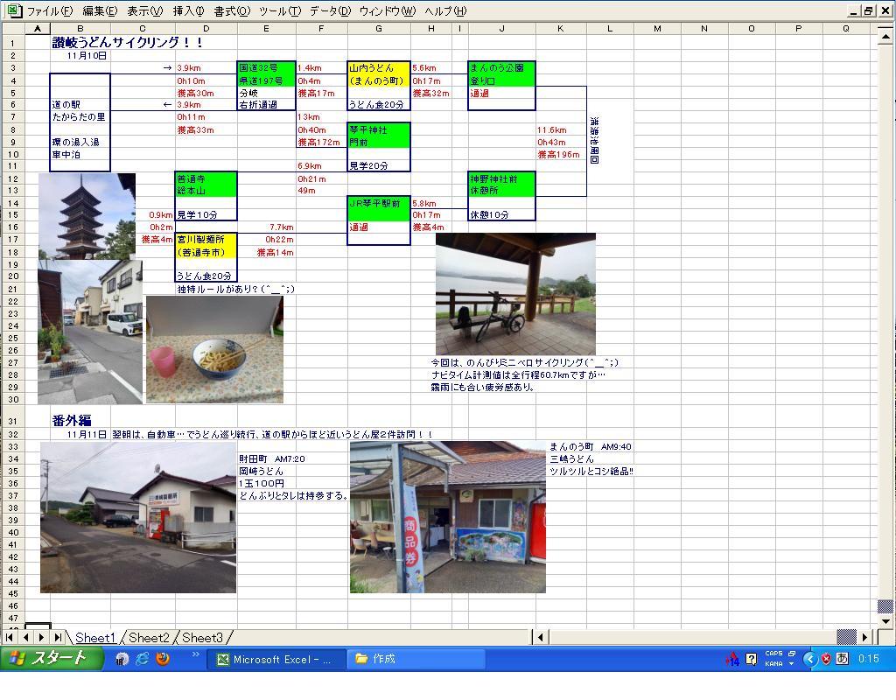Launch Firefox from the quick launch bar
Viewport: 896px width, 700px height.
pos(162,659)
